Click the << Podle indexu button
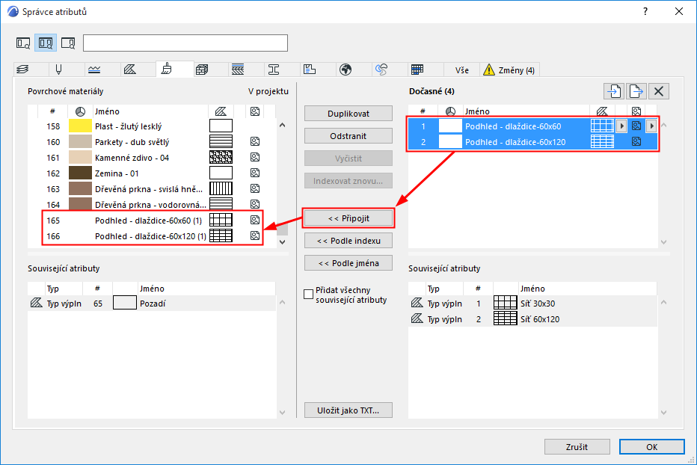The width and height of the screenshot is (697, 465). tap(348, 241)
